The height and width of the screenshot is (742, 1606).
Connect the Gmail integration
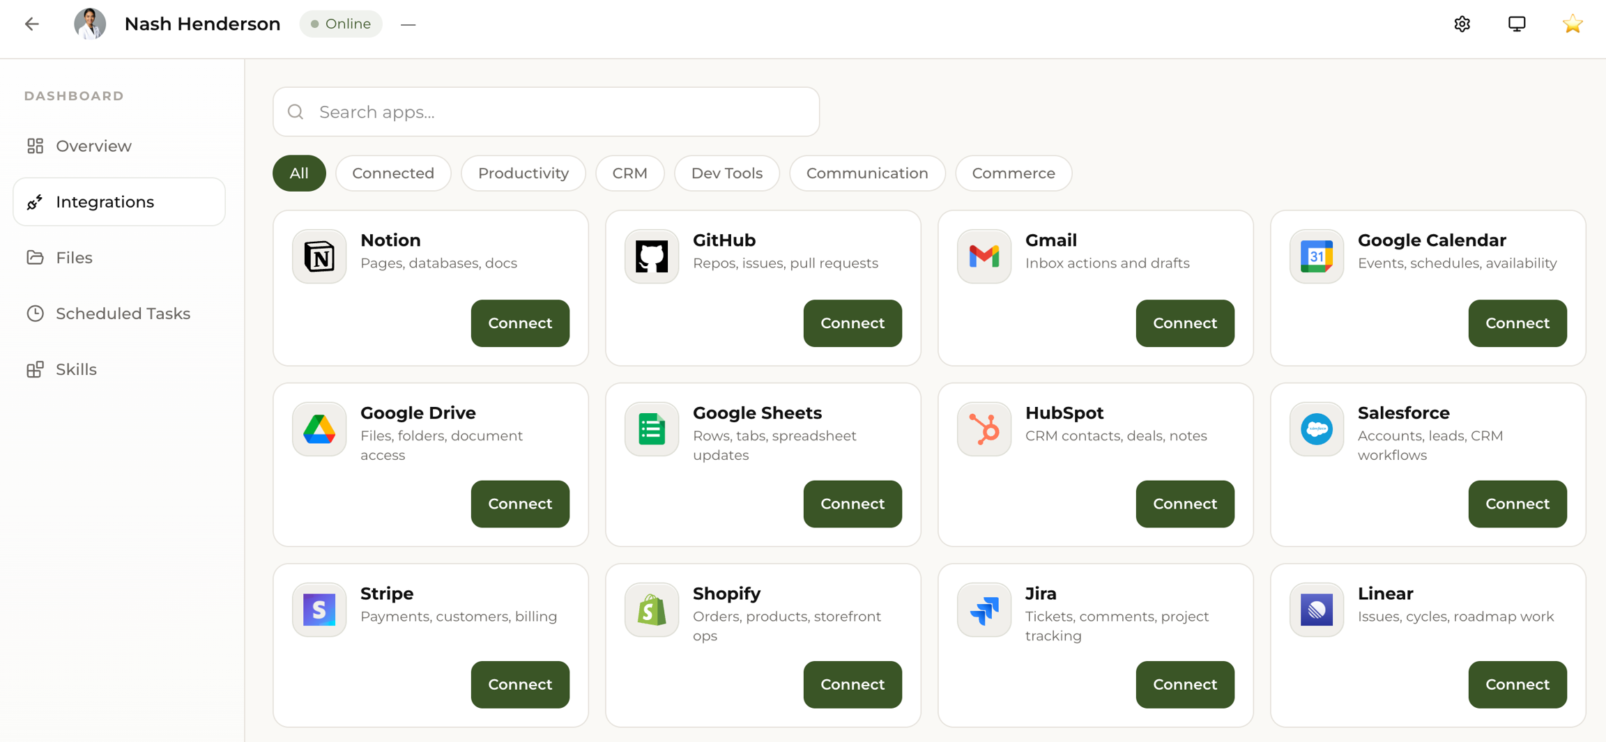(1185, 323)
